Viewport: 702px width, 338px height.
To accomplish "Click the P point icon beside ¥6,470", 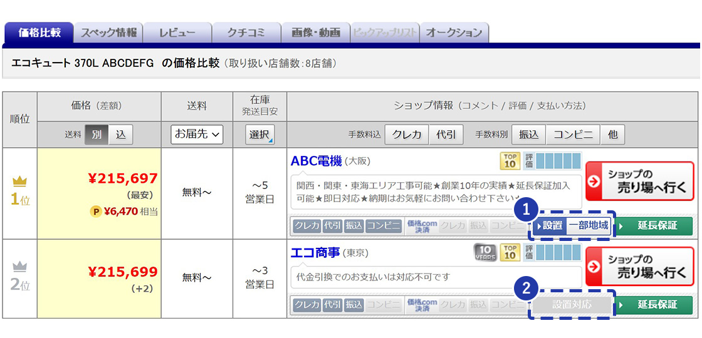I will tap(96, 212).
